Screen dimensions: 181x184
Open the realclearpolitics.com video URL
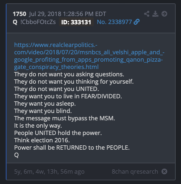[x=89, y=56]
